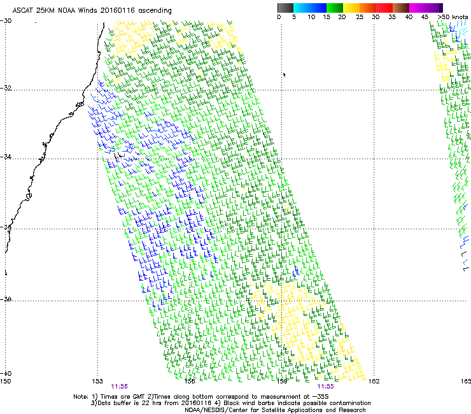Click the "-34" latitude axis label
Image resolution: width=471 pixels, height=414 pixels.
pos(6,157)
